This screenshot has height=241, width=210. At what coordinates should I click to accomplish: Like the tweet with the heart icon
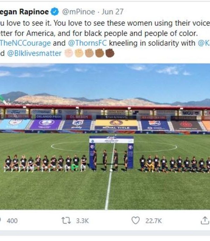coord(135,220)
